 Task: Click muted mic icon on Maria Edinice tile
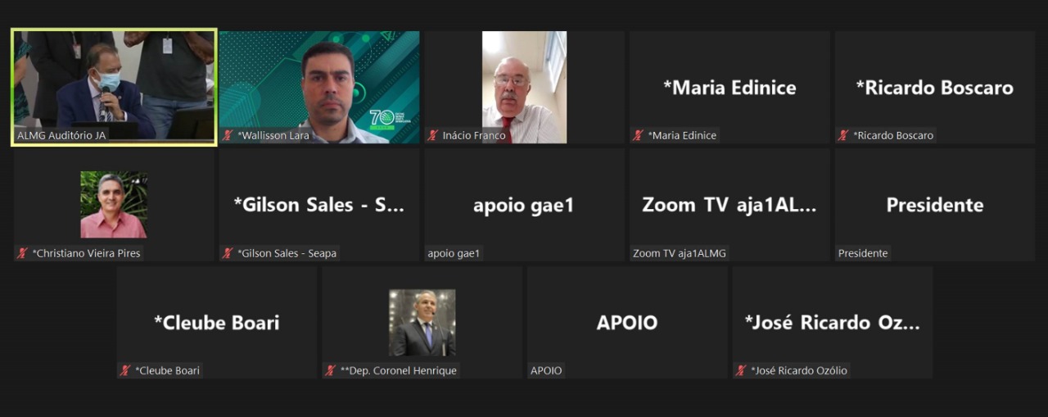coord(638,135)
